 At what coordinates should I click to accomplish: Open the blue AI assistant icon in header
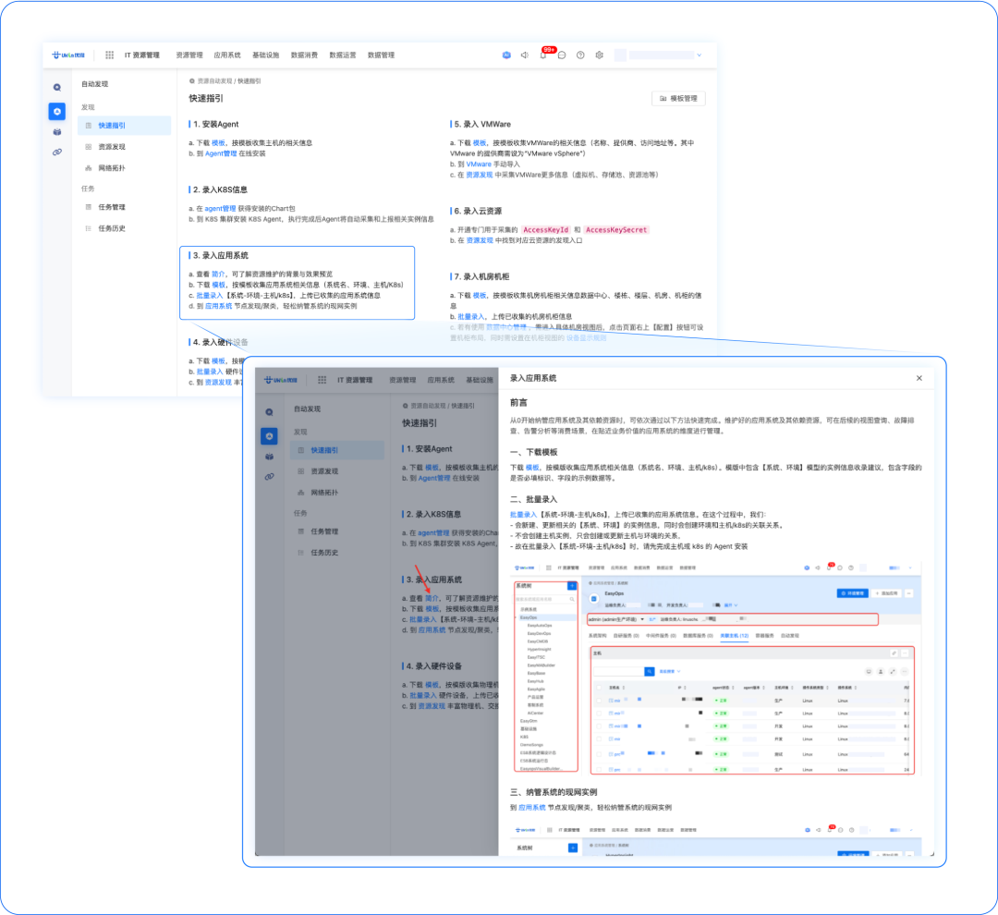[506, 55]
